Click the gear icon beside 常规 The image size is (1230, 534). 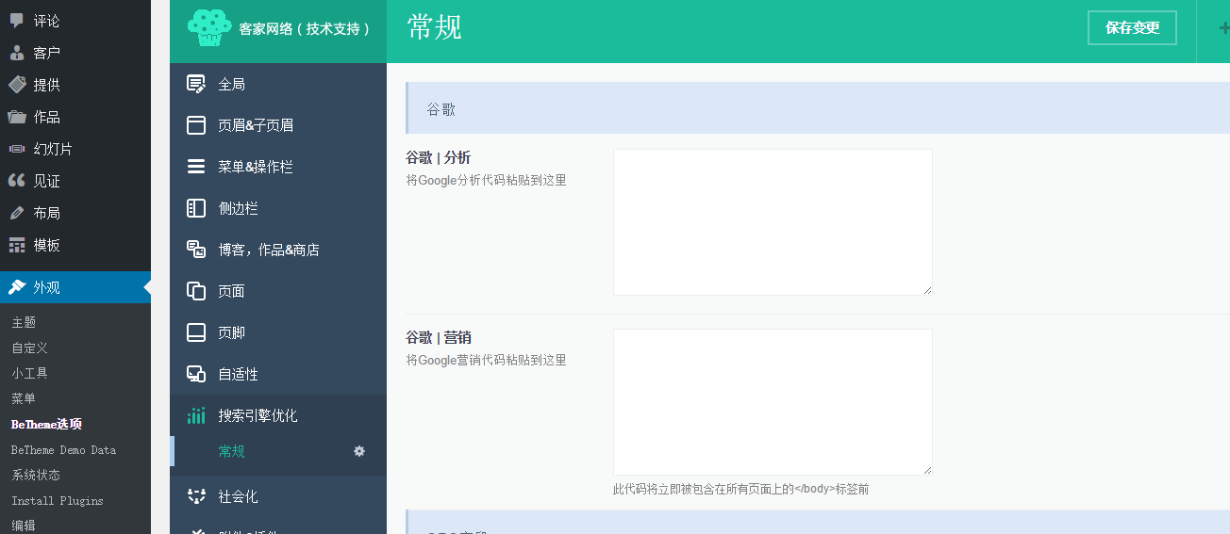[359, 451]
